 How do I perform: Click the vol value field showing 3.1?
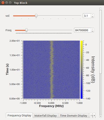87,16
